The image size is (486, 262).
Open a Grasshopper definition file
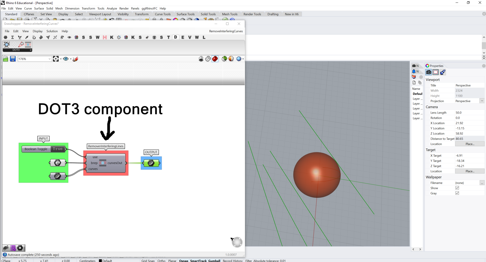coord(5,59)
